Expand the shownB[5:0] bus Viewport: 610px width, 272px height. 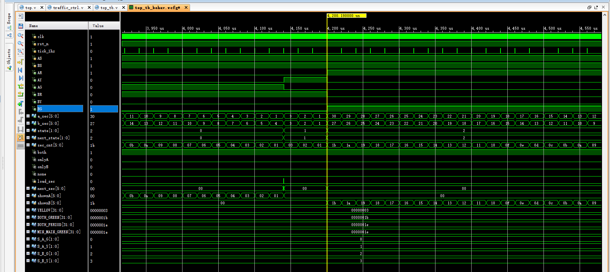(x=28, y=203)
